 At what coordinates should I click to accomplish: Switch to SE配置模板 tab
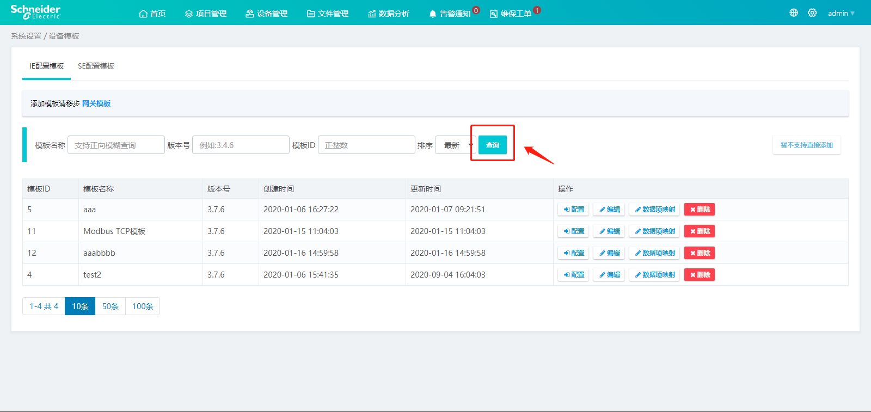pos(96,66)
